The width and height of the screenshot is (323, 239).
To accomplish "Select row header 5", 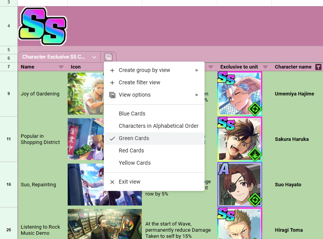I will point(8,50).
